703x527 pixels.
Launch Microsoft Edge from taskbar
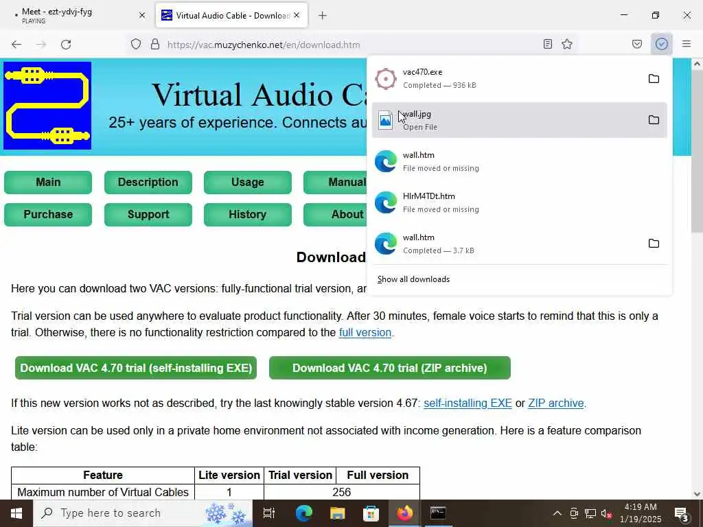(303, 513)
